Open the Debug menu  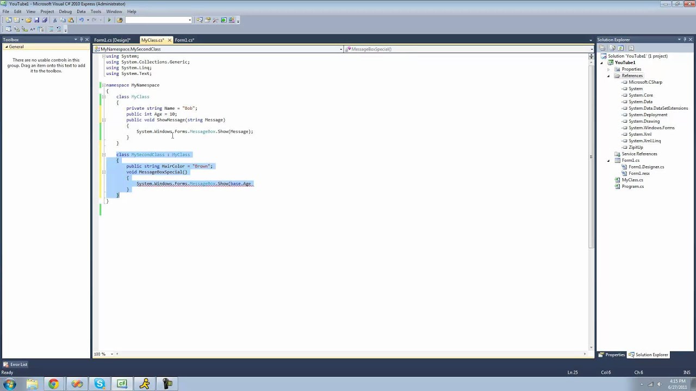click(x=65, y=11)
